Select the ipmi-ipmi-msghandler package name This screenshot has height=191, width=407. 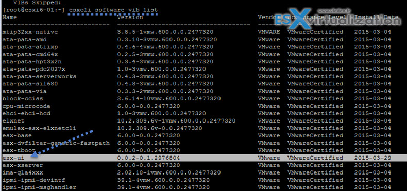[39, 187]
